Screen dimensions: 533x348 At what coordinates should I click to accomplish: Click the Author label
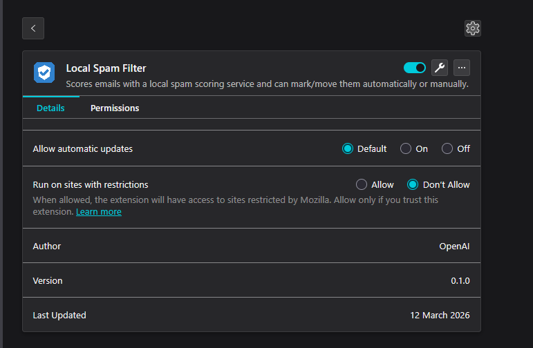(47, 246)
